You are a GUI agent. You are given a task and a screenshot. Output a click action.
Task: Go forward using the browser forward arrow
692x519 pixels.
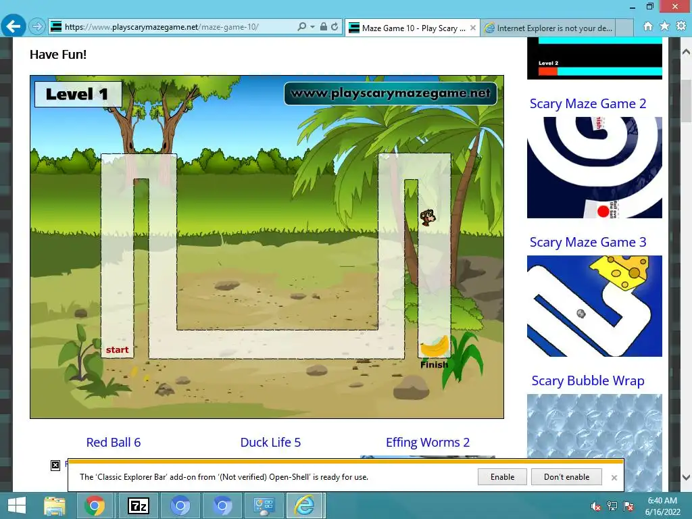pos(37,27)
